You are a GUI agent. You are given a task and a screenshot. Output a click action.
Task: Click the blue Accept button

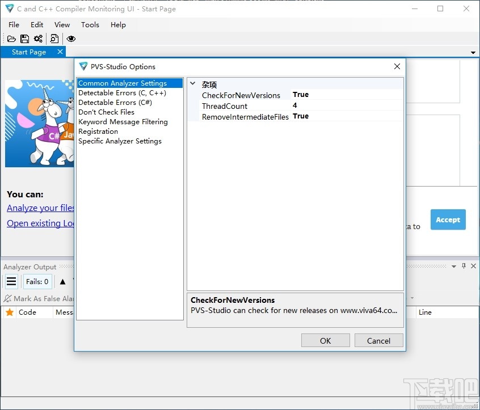point(448,219)
